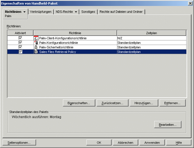Click the Palm-Client-Konfigurationsrichtlinie policy icon
Image resolution: width=194 pixels, height=148 pixels.
36,38
